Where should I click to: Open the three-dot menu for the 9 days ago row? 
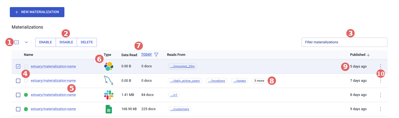(380, 109)
